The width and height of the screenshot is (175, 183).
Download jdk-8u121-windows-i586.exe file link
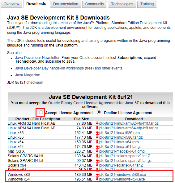click(x=122, y=175)
